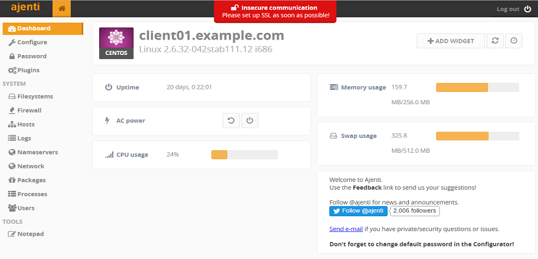Click the clock icon button

[513, 41]
